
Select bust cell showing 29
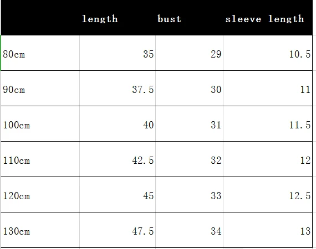coord(189,53)
